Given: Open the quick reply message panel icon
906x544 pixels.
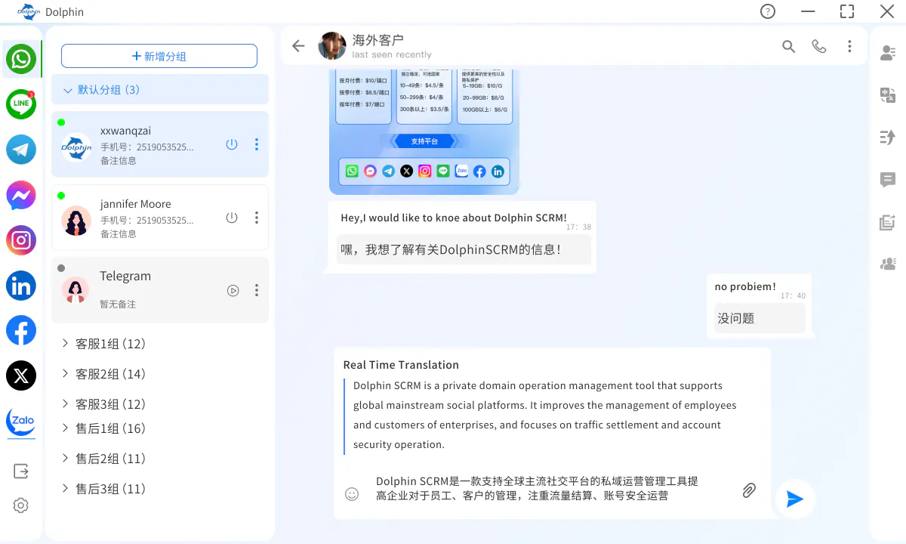Looking at the screenshot, I should click(x=888, y=180).
